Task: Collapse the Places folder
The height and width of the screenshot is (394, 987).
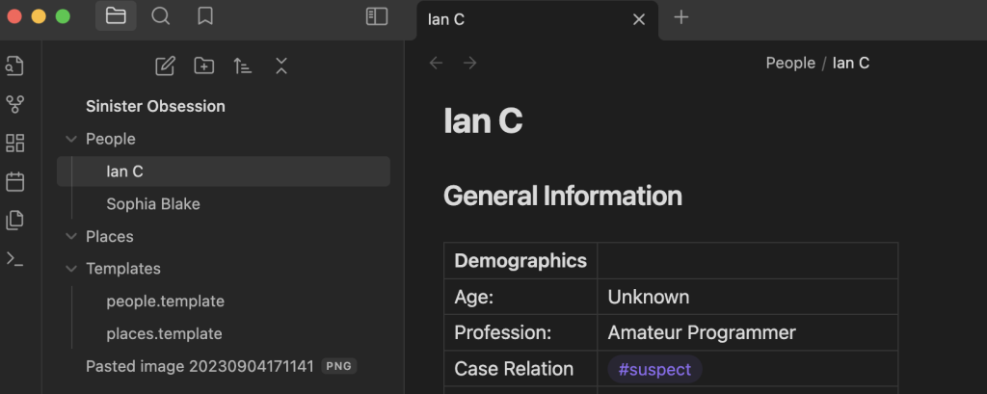Action: coord(71,237)
